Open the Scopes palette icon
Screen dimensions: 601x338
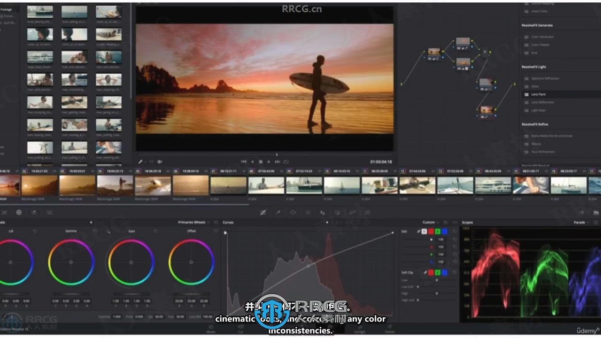[x=596, y=212]
